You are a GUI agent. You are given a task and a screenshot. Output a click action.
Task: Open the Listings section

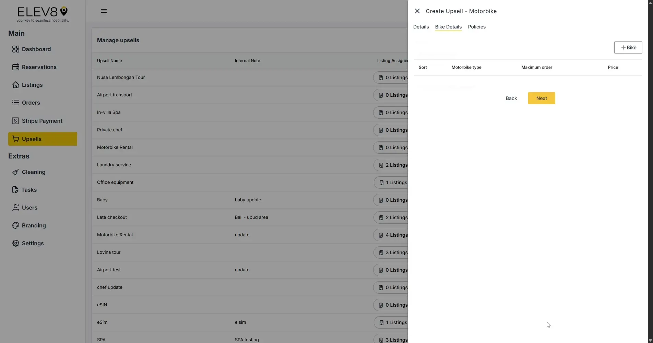tap(32, 85)
